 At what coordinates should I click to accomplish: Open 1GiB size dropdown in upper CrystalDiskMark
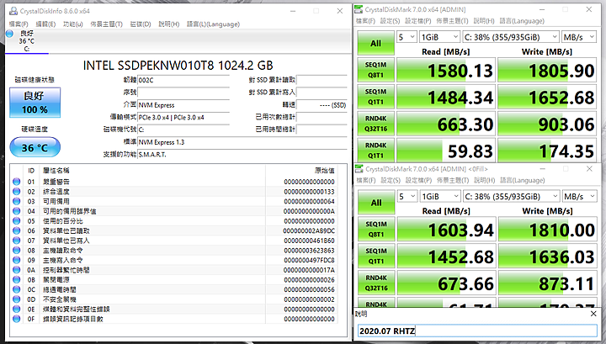click(x=440, y=37)
